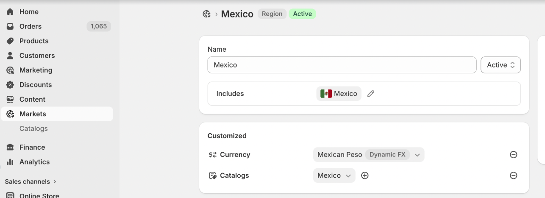Click the Finance bank icon in sidebar

(x=10, y=148)
